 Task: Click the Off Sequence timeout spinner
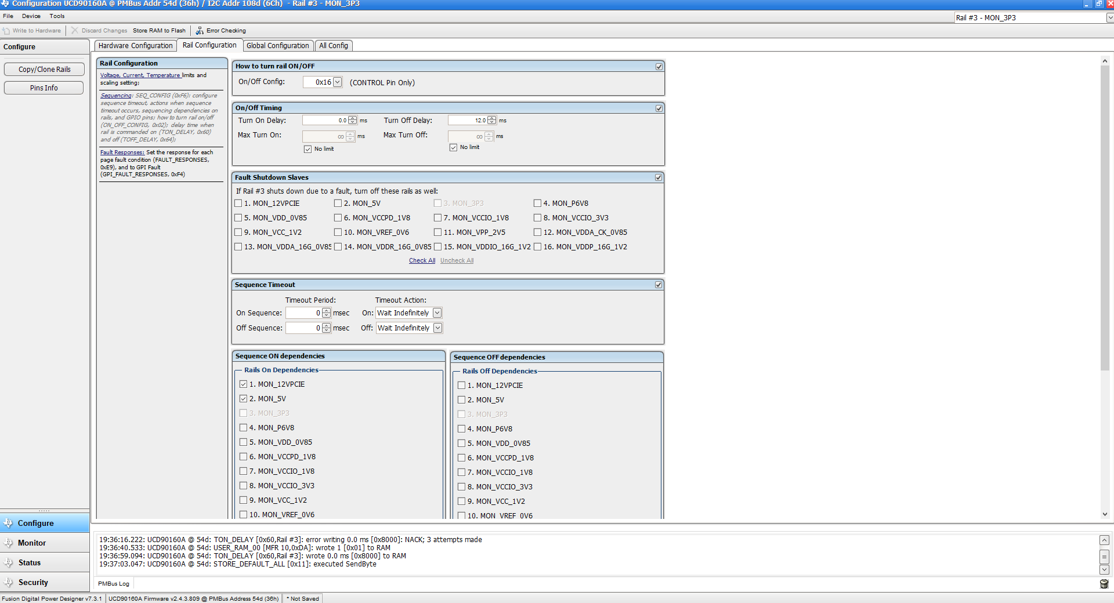(327, 328)
